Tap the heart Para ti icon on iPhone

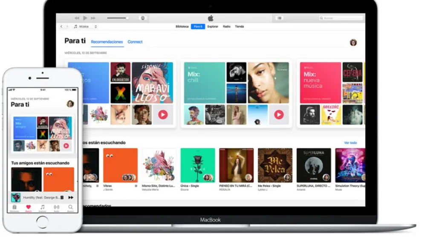[x=29, y=207]
